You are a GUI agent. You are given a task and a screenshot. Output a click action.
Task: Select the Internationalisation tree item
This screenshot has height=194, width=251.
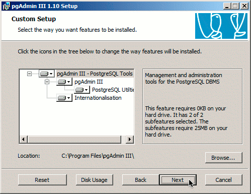click(x=98, y=98)
